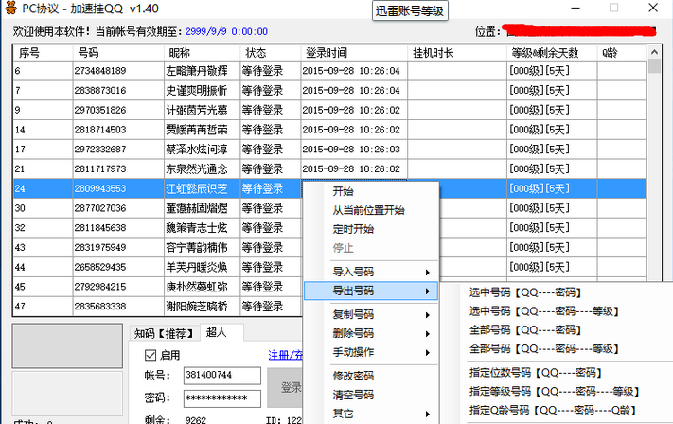673x424 pixels.
Task: Click login time 2015-09-28 10:26:03
Action: [x=351, y=150]
